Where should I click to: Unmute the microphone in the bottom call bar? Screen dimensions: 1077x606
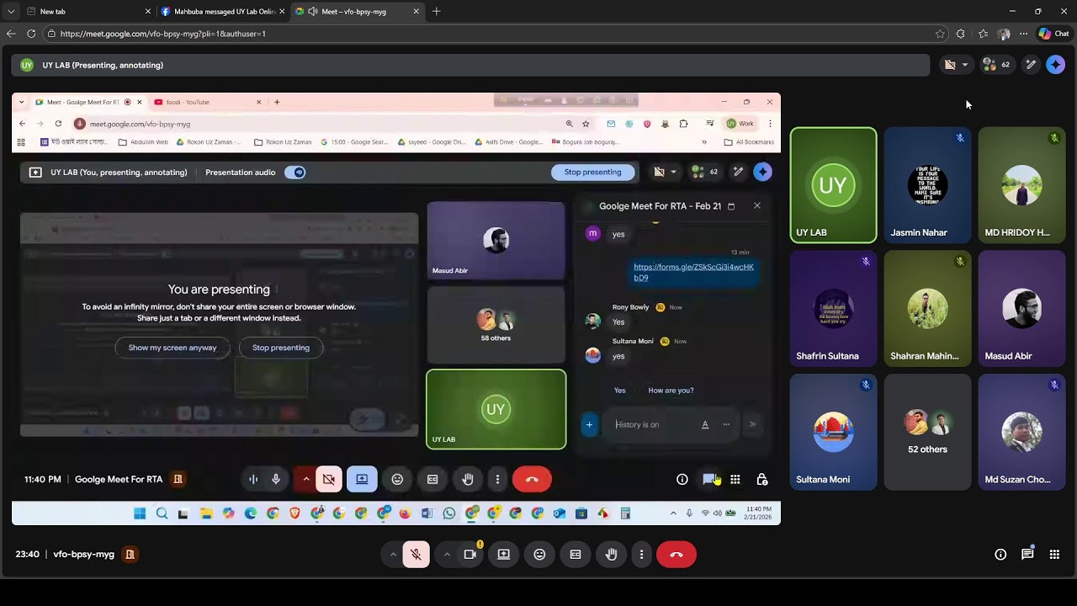tap(416, 555)
